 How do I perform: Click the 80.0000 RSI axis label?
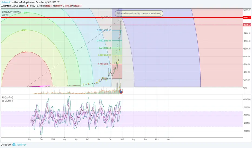247,107
